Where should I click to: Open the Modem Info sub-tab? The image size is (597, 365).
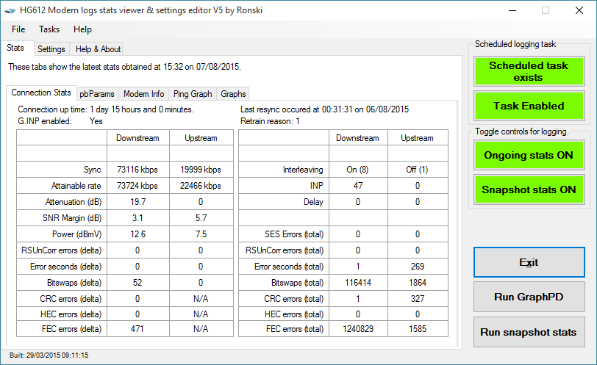click(x=143, y=94)
